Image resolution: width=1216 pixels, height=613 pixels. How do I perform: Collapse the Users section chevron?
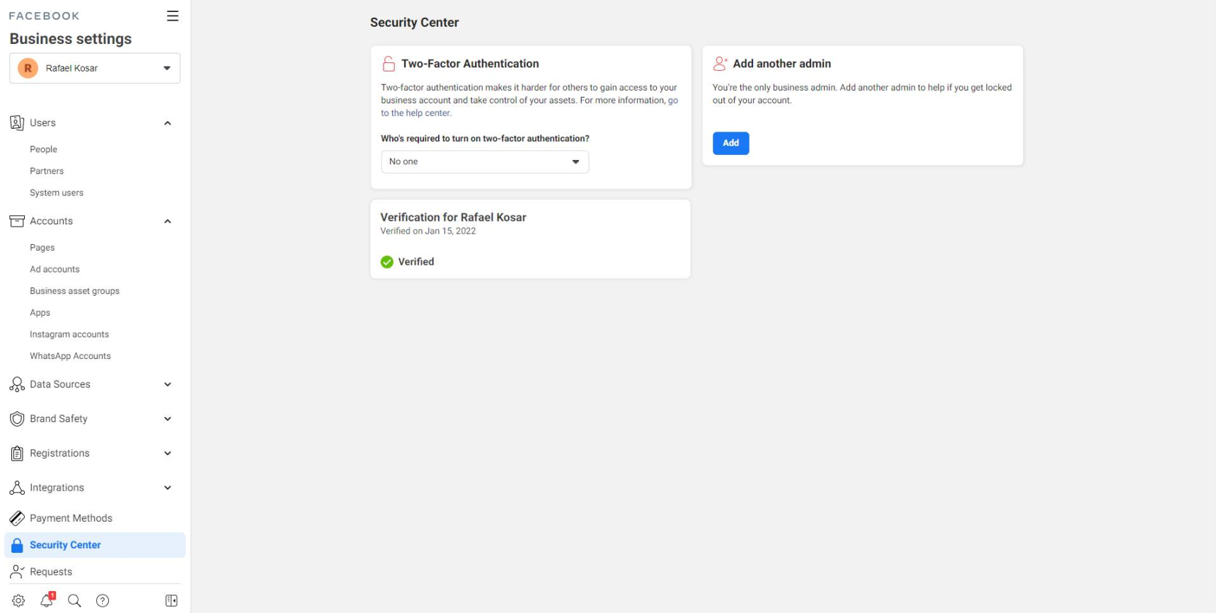point(168,123)
